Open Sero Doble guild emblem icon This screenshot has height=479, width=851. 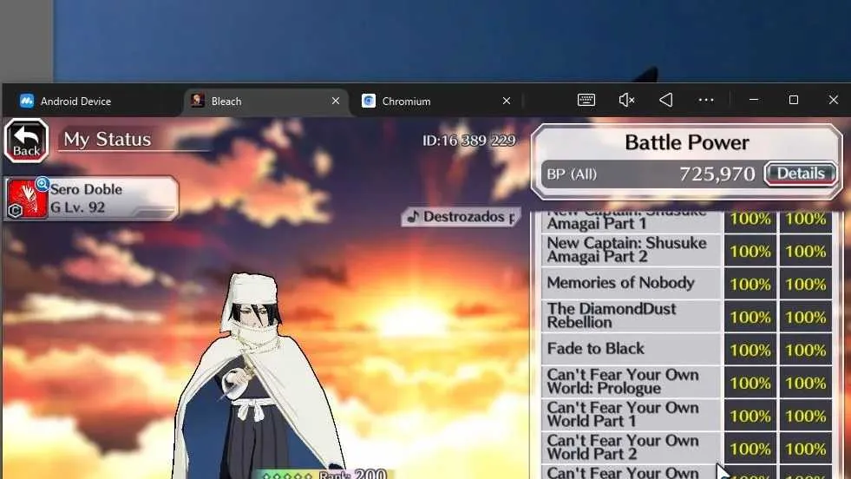[x=27, y=199]
